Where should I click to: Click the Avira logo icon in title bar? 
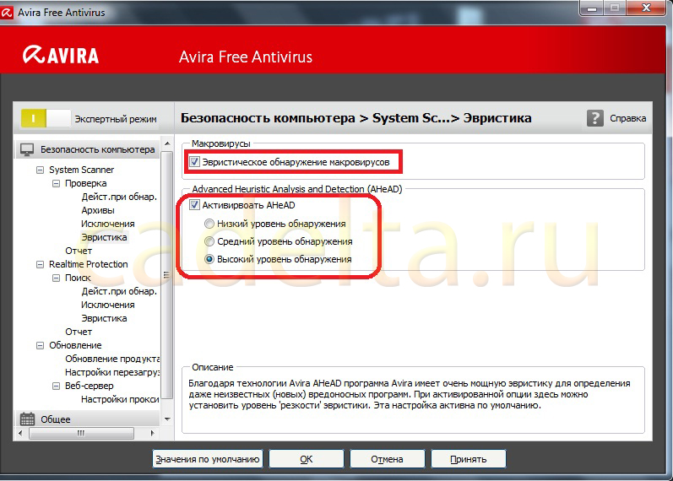(x=7, y=13)
